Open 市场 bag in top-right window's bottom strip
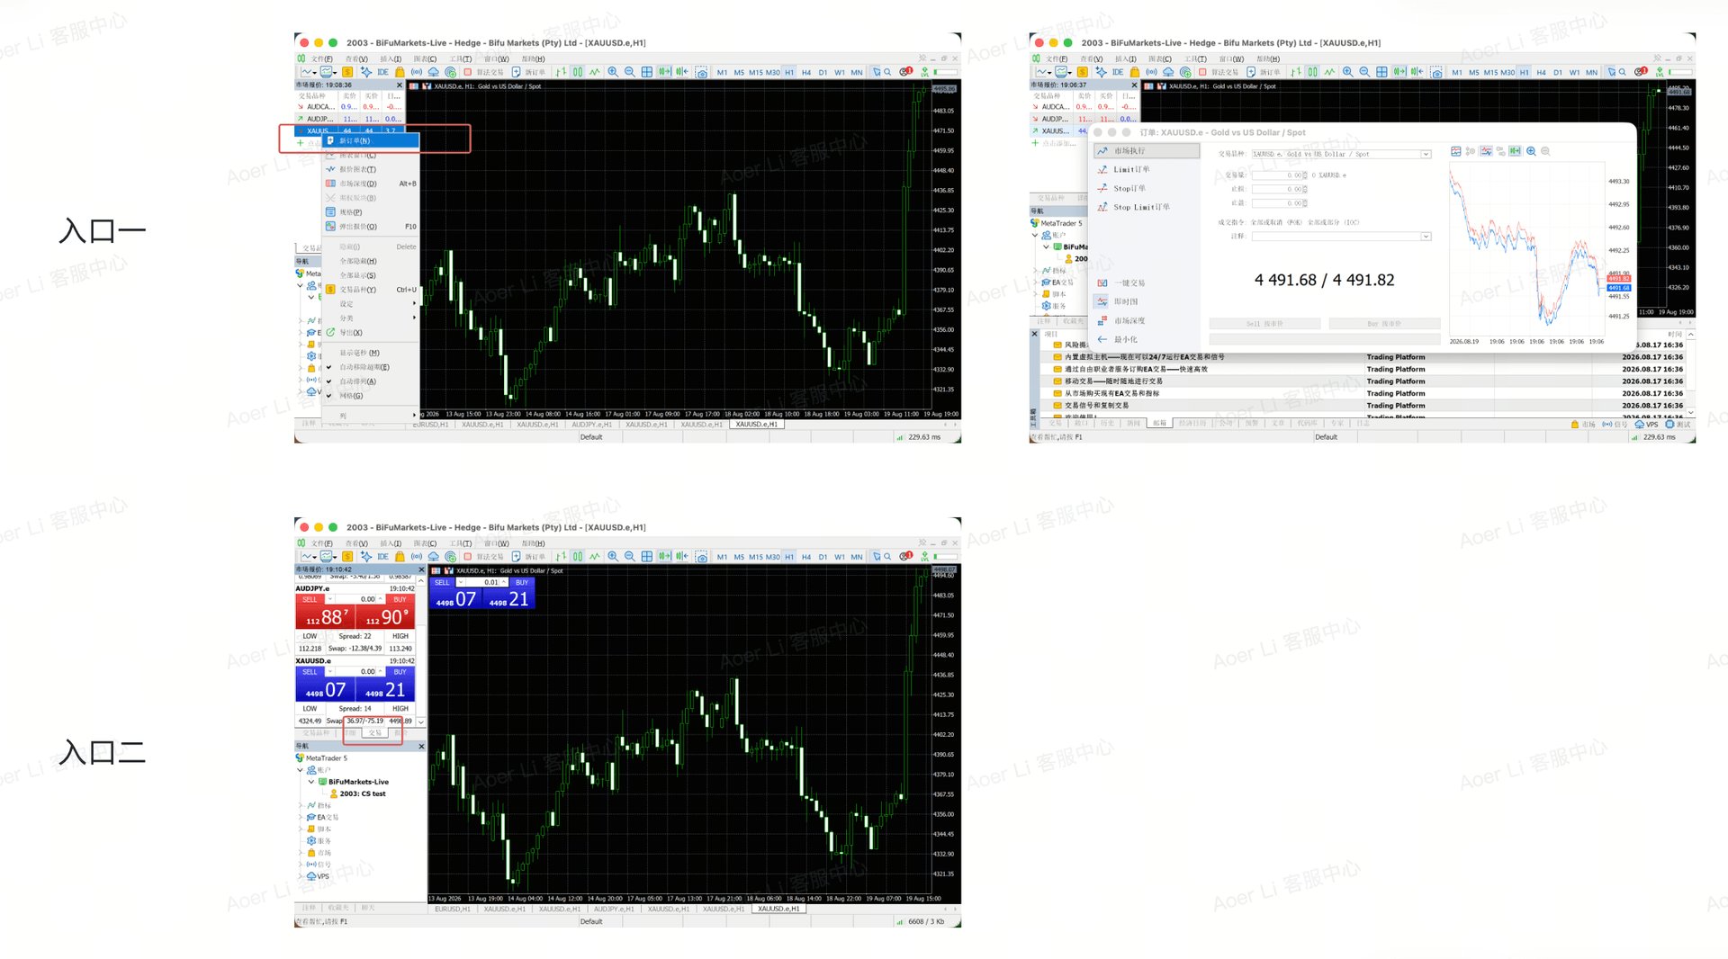This screenshot has height=959, width=1728. (x=1582, y=425)
